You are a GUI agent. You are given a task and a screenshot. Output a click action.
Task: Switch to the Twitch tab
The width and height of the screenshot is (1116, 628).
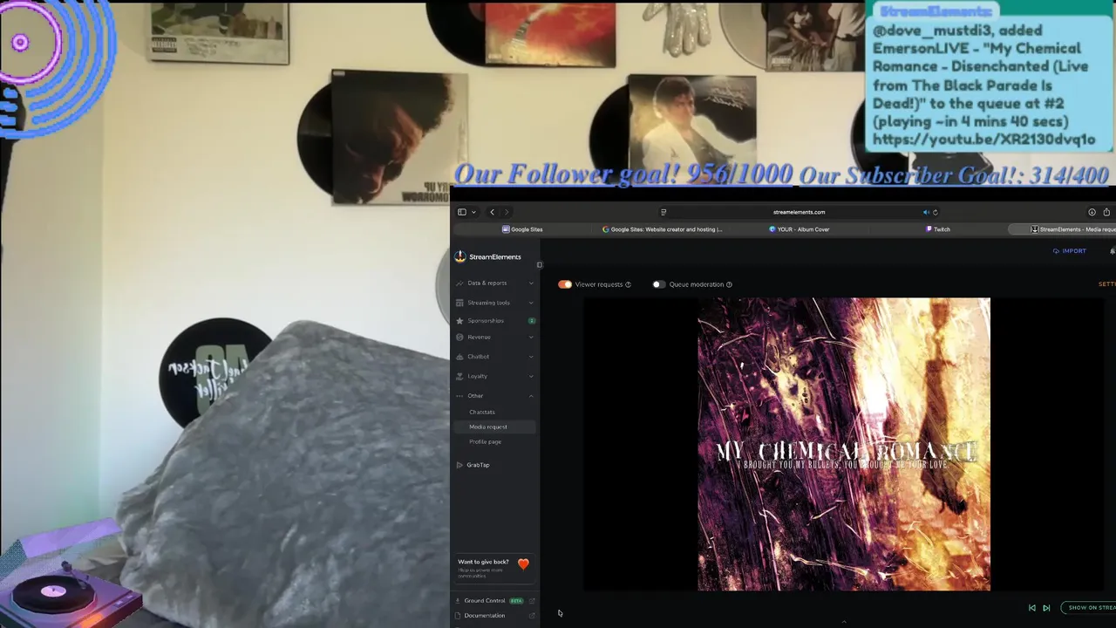(937, 229)
